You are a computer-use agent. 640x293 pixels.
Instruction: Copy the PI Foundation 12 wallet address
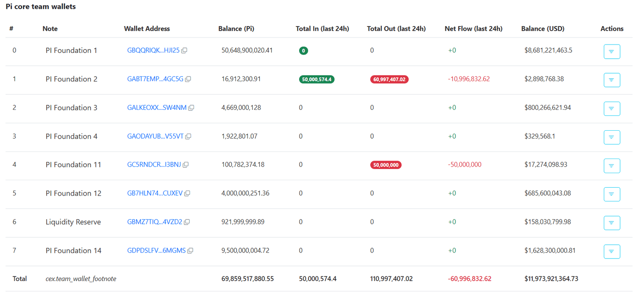pos(187,194)
